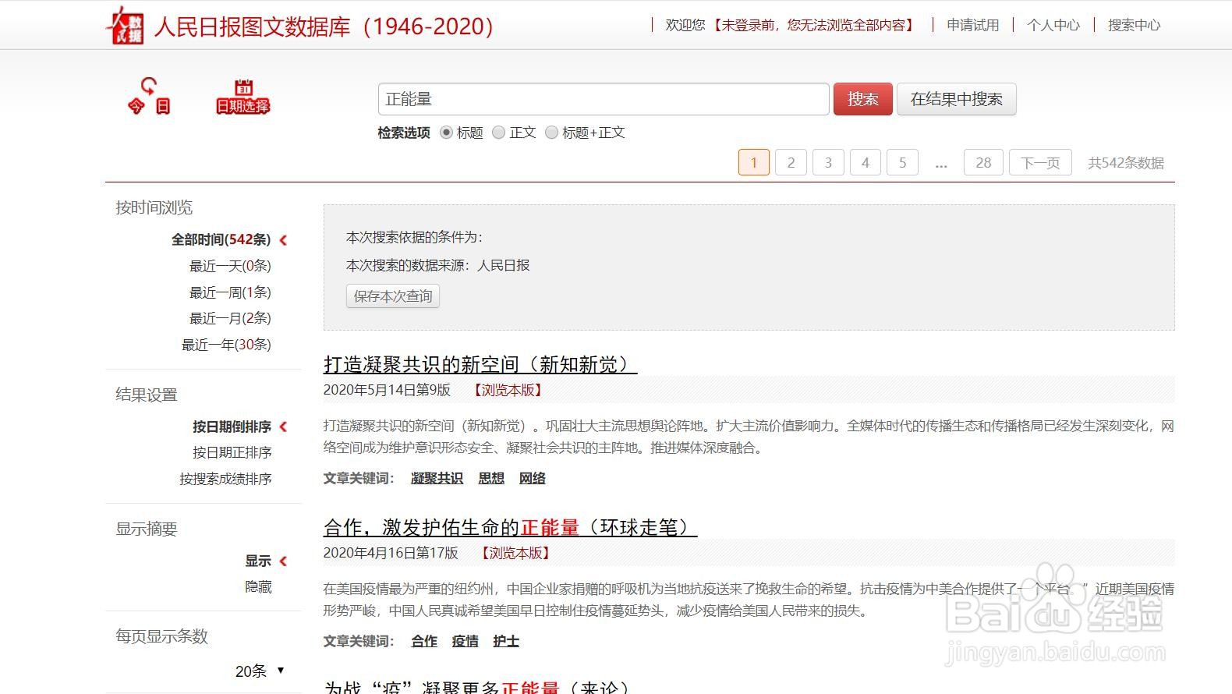The height and width of the screenshot is (694, 1232).
Task: Go to results page 5
Action: [x=903, y=162]
